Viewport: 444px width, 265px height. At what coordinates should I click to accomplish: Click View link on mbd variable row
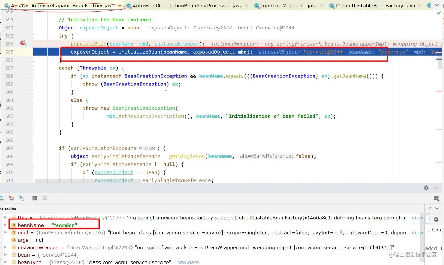click(417, 233)
